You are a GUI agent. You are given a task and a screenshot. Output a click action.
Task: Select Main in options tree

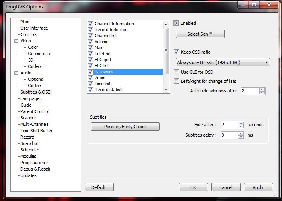pyautogui.click(x=25, y=22)
